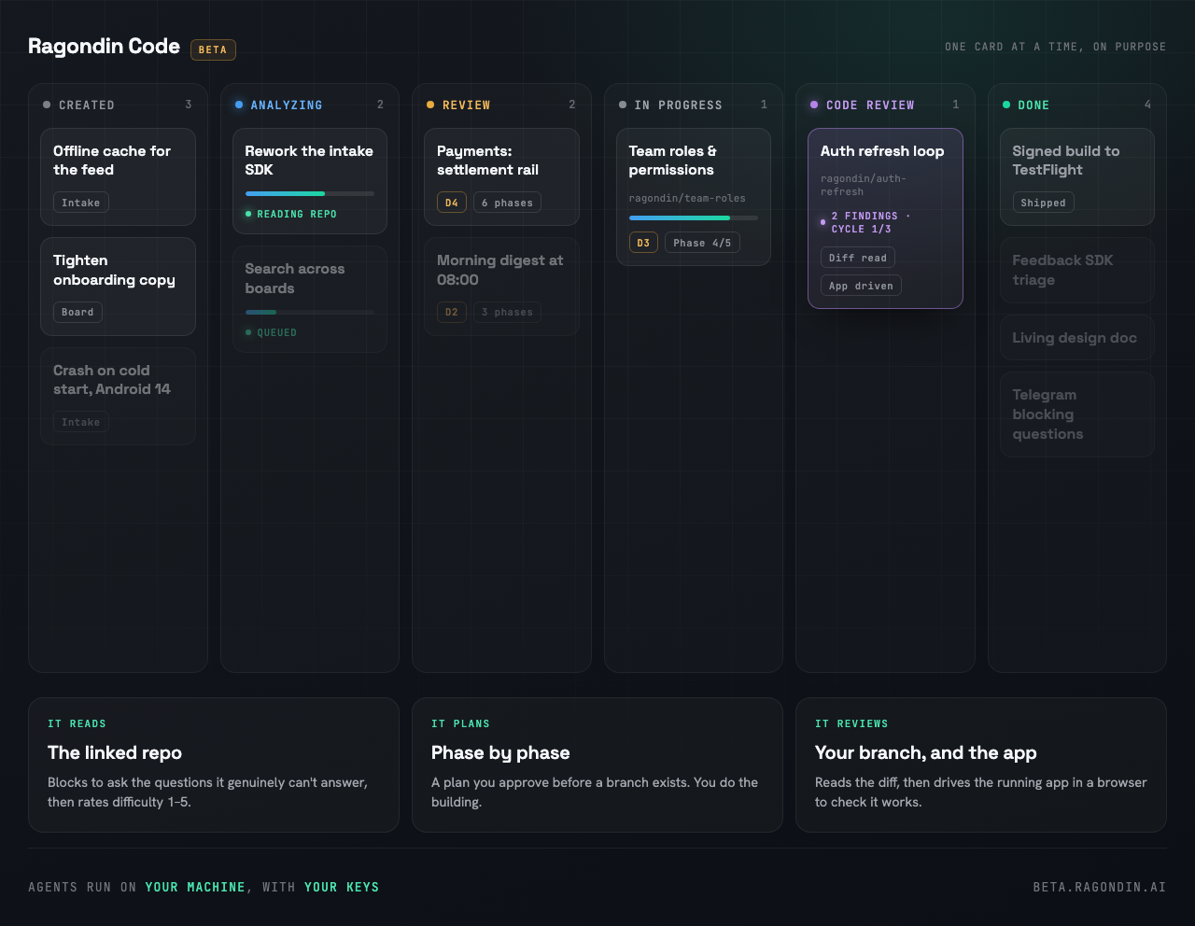Click the Done column count 4

click(1147, 105)
